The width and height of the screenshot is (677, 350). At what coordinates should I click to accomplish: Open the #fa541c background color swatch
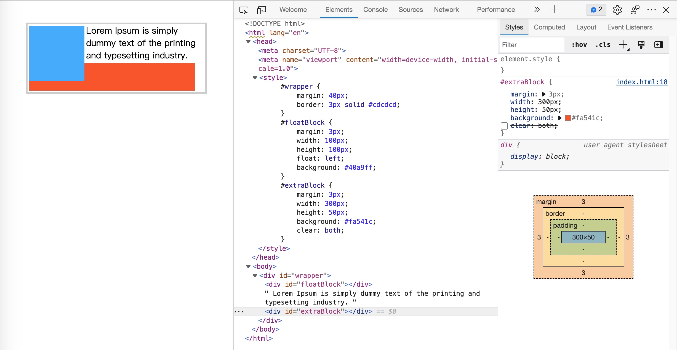(568, 118)
